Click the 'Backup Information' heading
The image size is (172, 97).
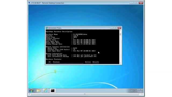[x=54, y=54]
